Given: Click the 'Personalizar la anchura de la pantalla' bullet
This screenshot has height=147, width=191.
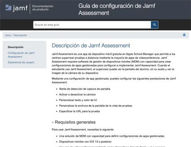Looking at the screenshot, I should pos(95,106).
